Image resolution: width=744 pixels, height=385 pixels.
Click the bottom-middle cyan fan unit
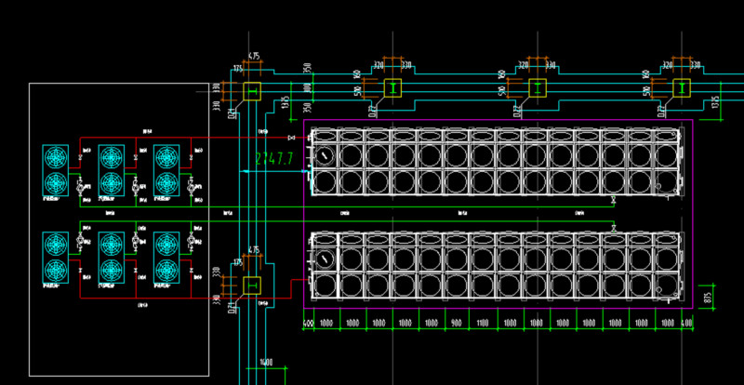pyautogui.click(x=111, y=257)
